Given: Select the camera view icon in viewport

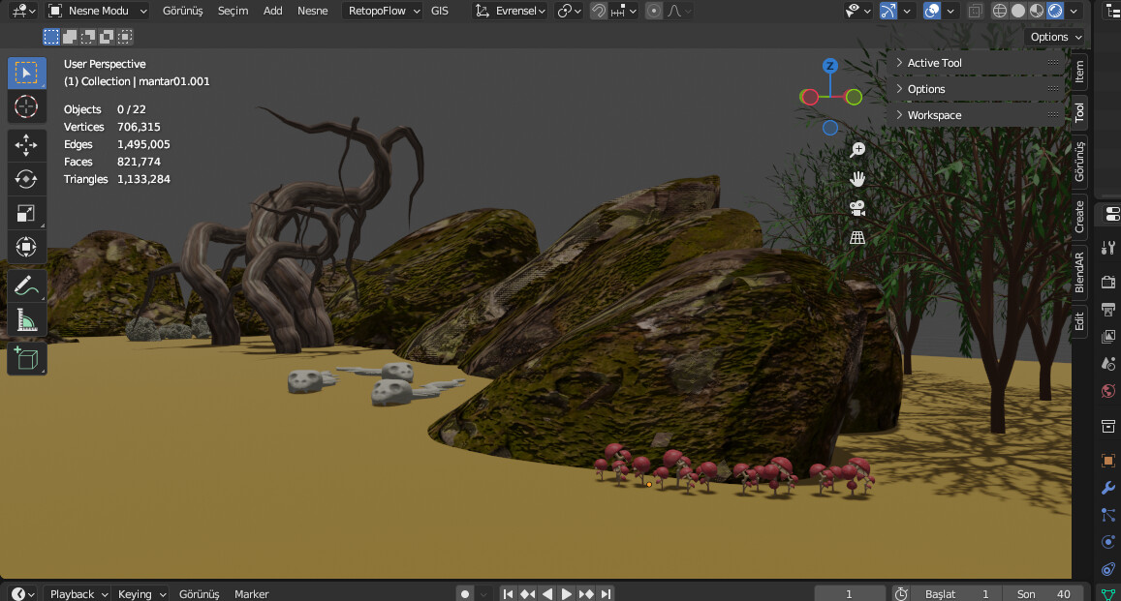Looking at the screenshot, I should 856,207.
